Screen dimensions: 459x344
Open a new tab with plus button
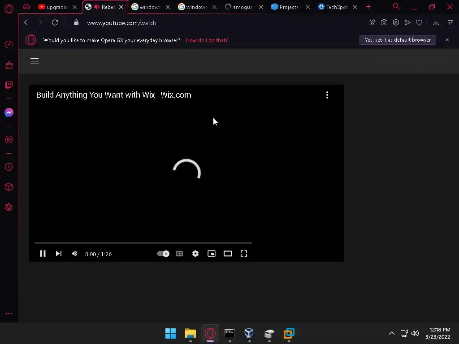(x=368, y=7)
